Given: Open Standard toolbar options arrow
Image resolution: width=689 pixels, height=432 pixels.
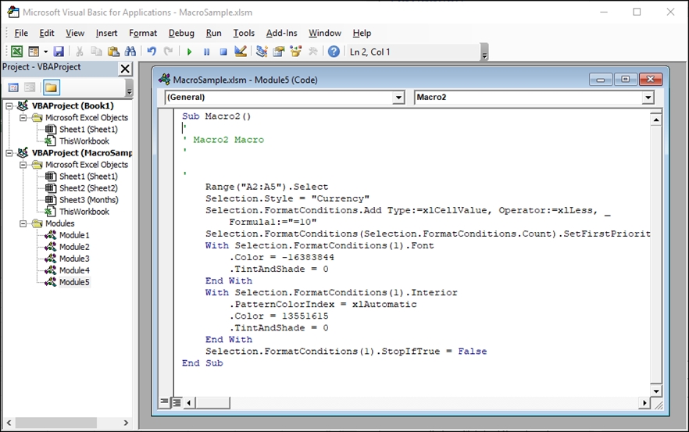Looking at the screenshot, I should coord(484,52).
